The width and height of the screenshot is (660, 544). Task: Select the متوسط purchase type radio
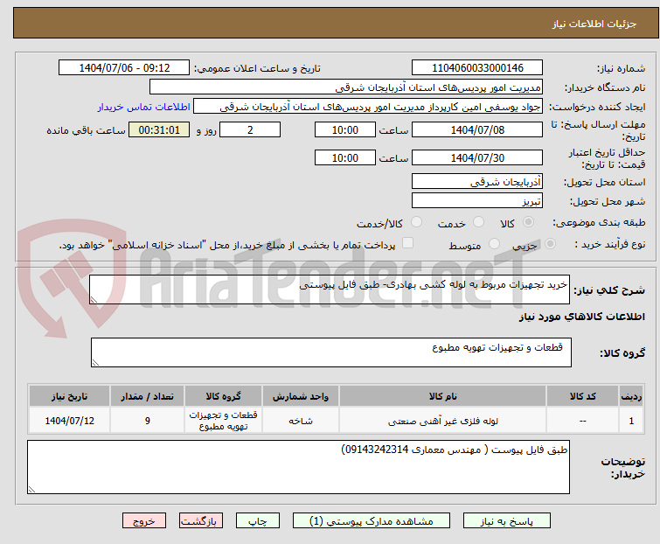click(x=494, y=244)
